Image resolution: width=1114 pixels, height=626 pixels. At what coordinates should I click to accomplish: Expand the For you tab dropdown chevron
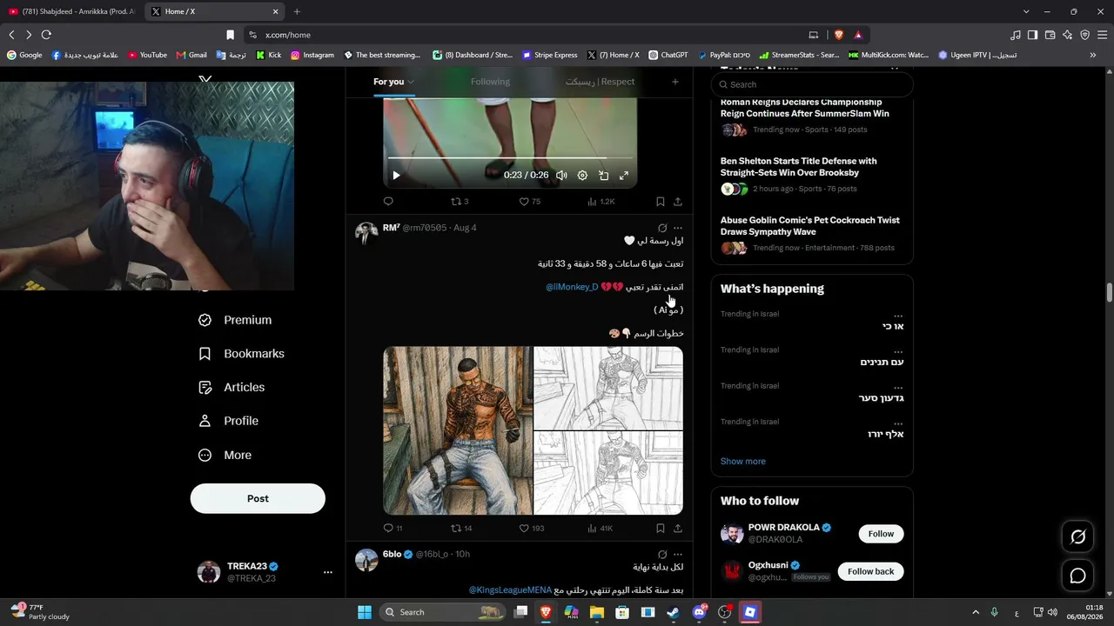click(411, 82)
